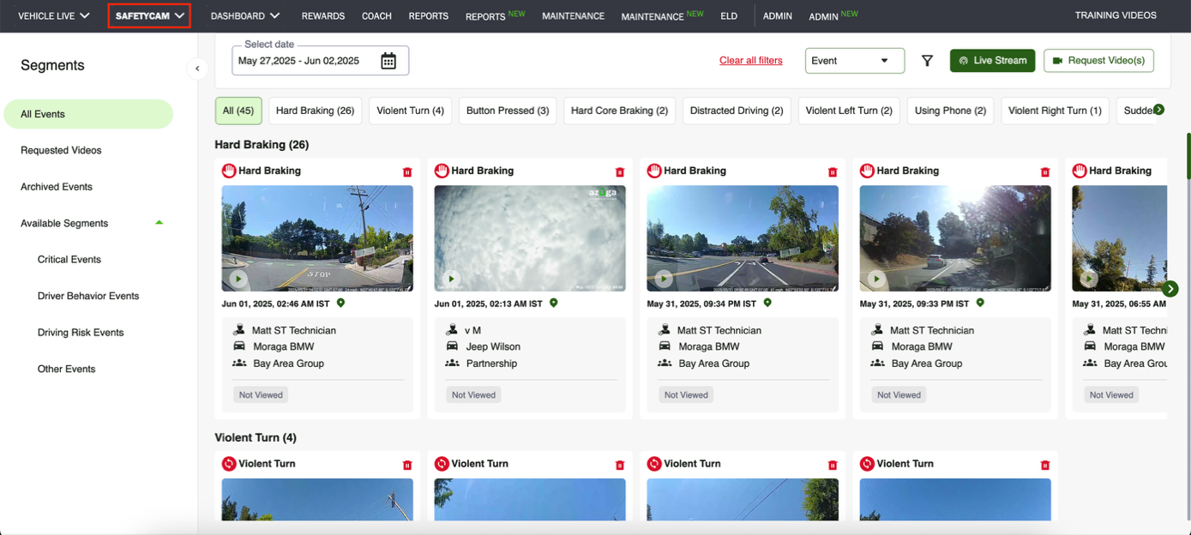Click the page vertical scrollbar
The image size is (1191, 535).
point(1188,154)
